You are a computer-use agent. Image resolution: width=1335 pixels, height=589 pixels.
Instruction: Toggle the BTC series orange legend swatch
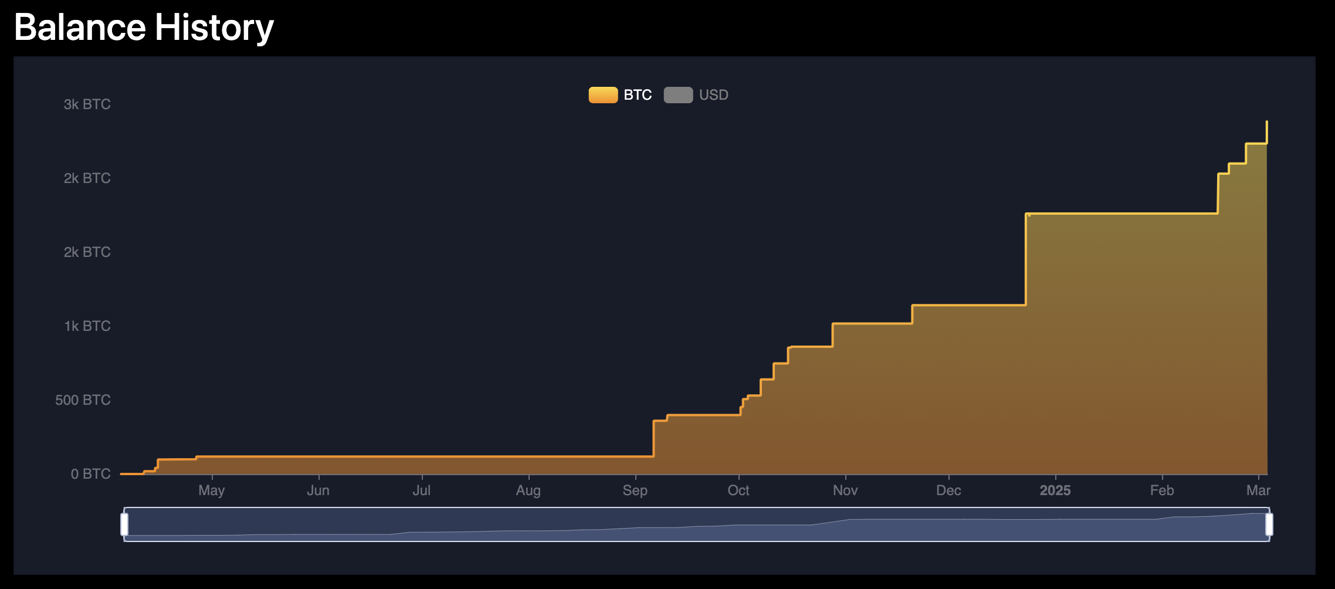603,95
